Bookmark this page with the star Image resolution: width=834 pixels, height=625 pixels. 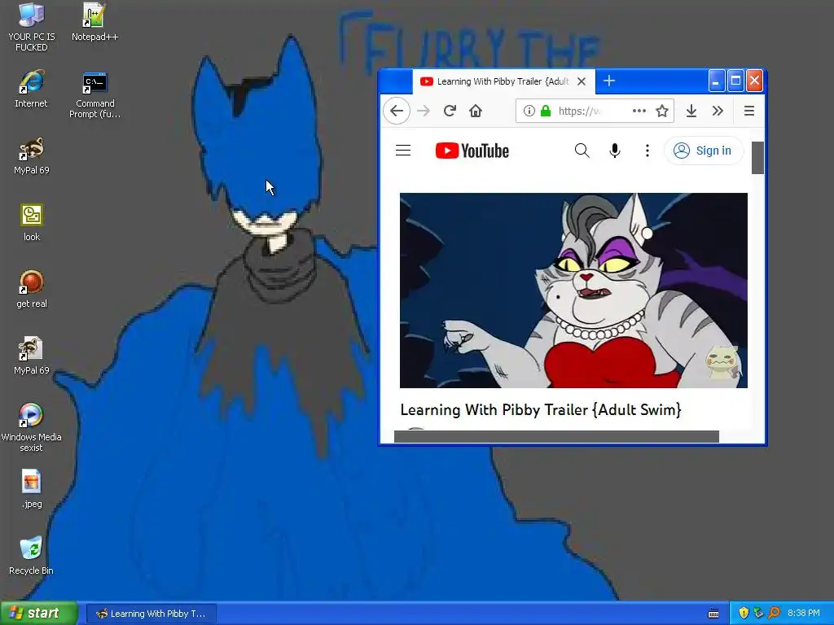tap(661, 111)
